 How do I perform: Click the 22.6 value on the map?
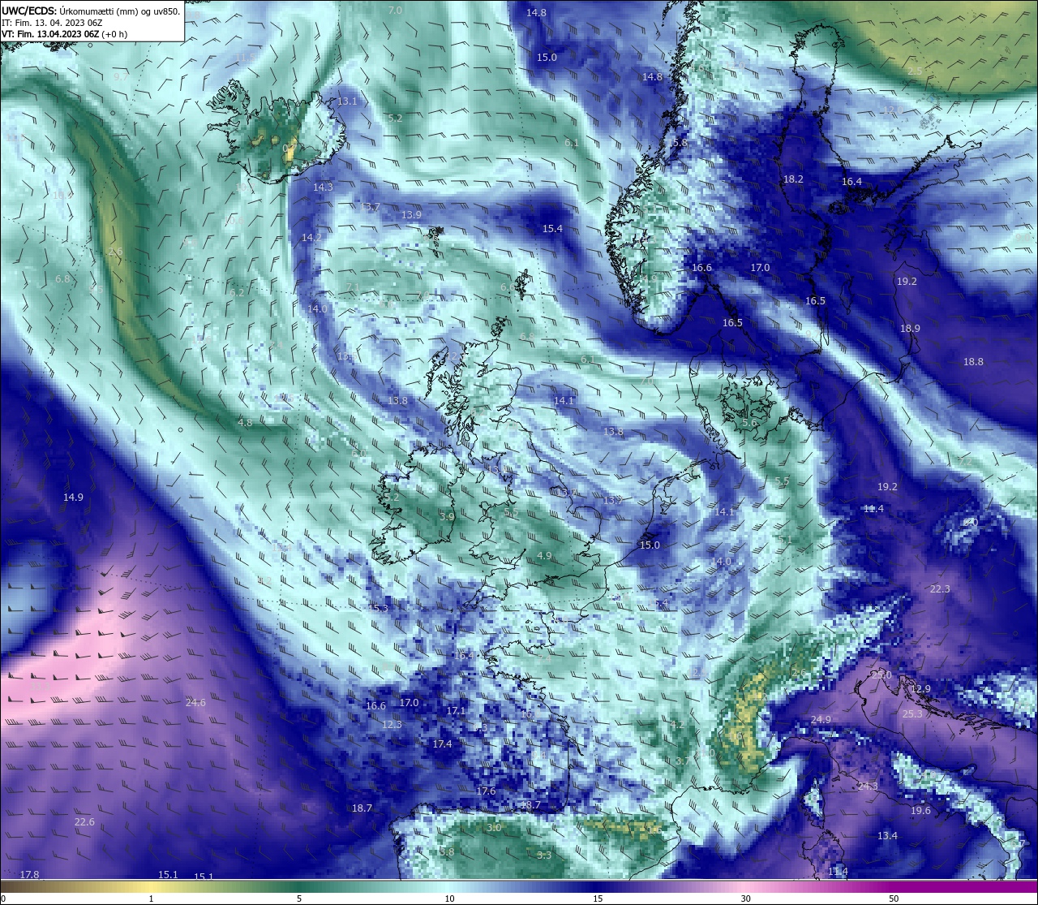84,821
